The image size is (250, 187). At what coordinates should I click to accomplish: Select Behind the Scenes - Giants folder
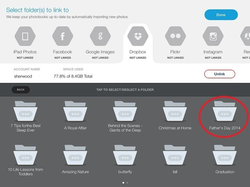coord(125,112)
